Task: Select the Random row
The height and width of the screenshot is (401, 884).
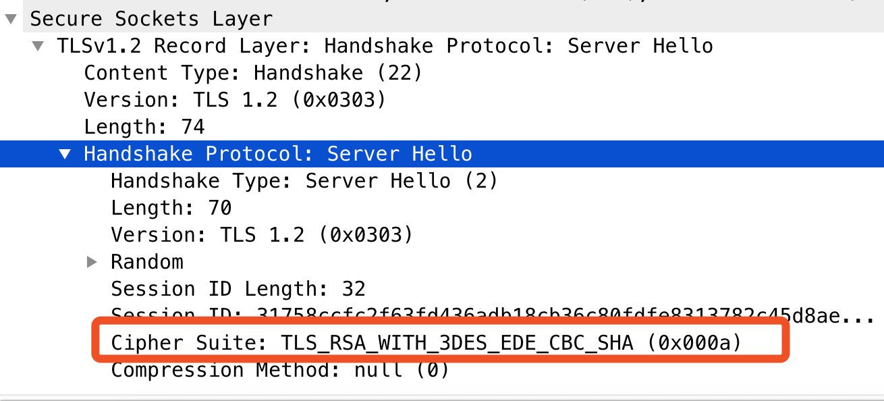Action: click(x=147, y=261)
